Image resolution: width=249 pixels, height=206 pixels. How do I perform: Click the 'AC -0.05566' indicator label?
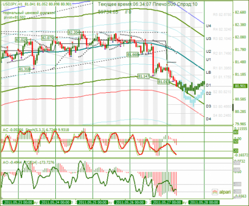pos(13,130)
